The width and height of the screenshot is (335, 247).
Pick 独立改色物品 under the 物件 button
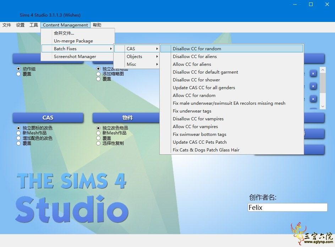point(98,128)
